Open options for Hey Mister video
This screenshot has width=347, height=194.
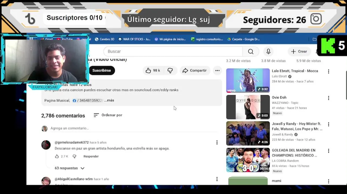[329, 124]
